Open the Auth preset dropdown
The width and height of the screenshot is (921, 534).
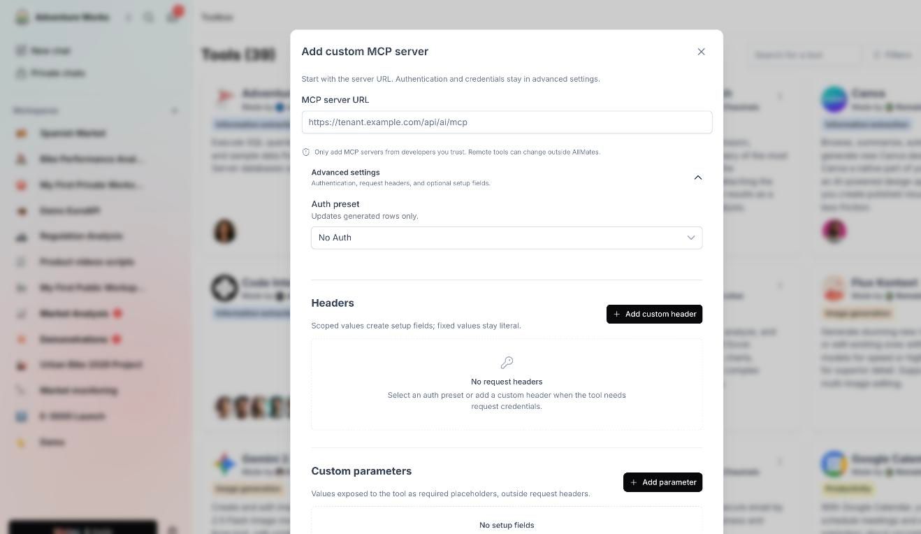coord(507,238)
